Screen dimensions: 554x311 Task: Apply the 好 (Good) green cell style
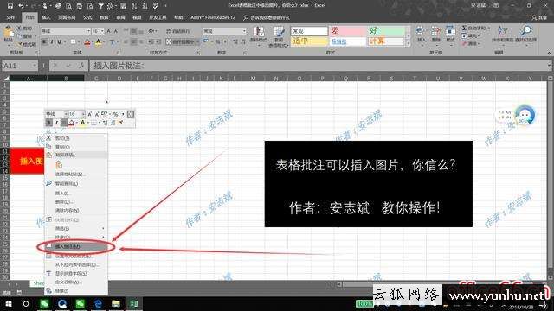point(386,31)
